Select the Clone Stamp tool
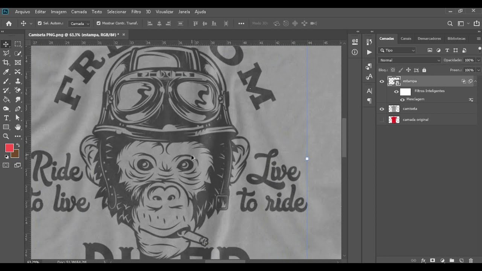The width and height of the screenshot is (482, 271). coord(18,81)
